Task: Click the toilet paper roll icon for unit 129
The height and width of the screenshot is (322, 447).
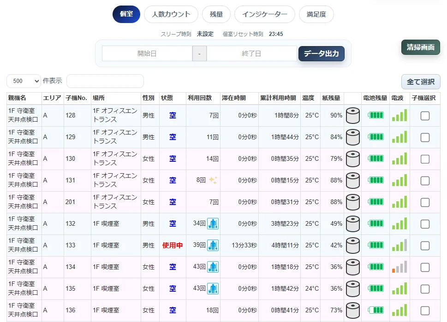Action: click(352, 137)
